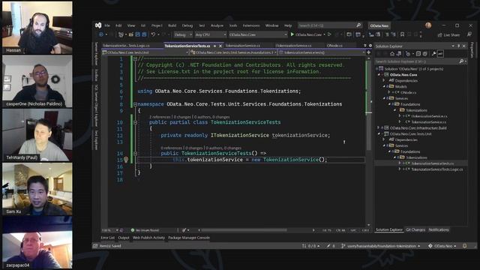480x270 pixels.
Task: Open the Debug configuration dropdown
Action: pyautogui.click(x=183, y=34)
